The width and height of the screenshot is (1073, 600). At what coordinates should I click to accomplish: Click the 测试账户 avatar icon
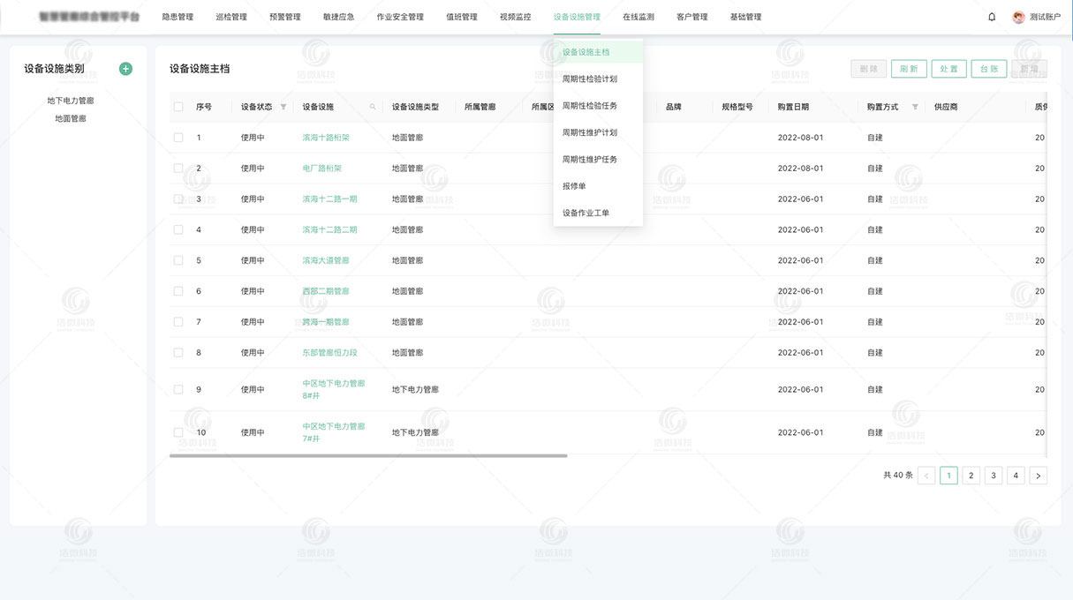click(1017, 16)
